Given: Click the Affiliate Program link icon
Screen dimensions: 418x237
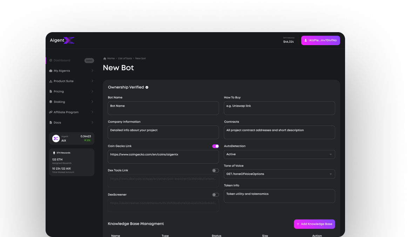Looking at the screenshot, I should (51, 112).
